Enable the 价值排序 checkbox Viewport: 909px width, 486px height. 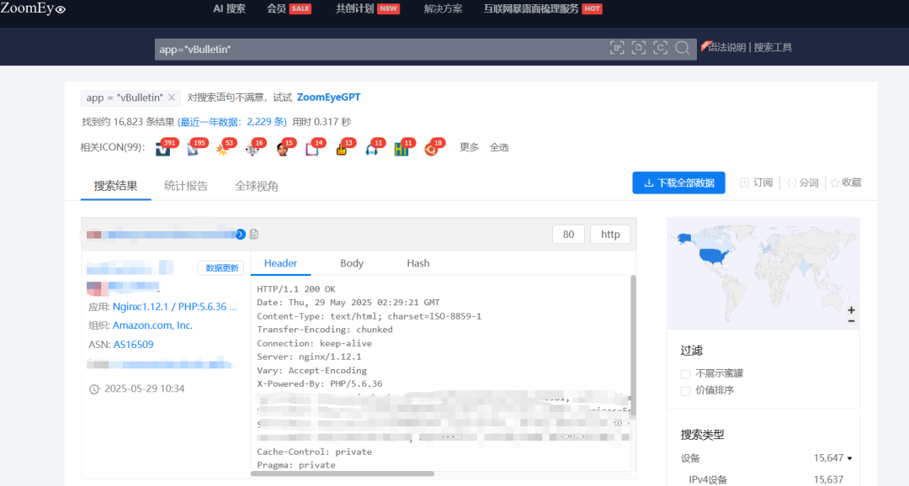click(685, 390)
